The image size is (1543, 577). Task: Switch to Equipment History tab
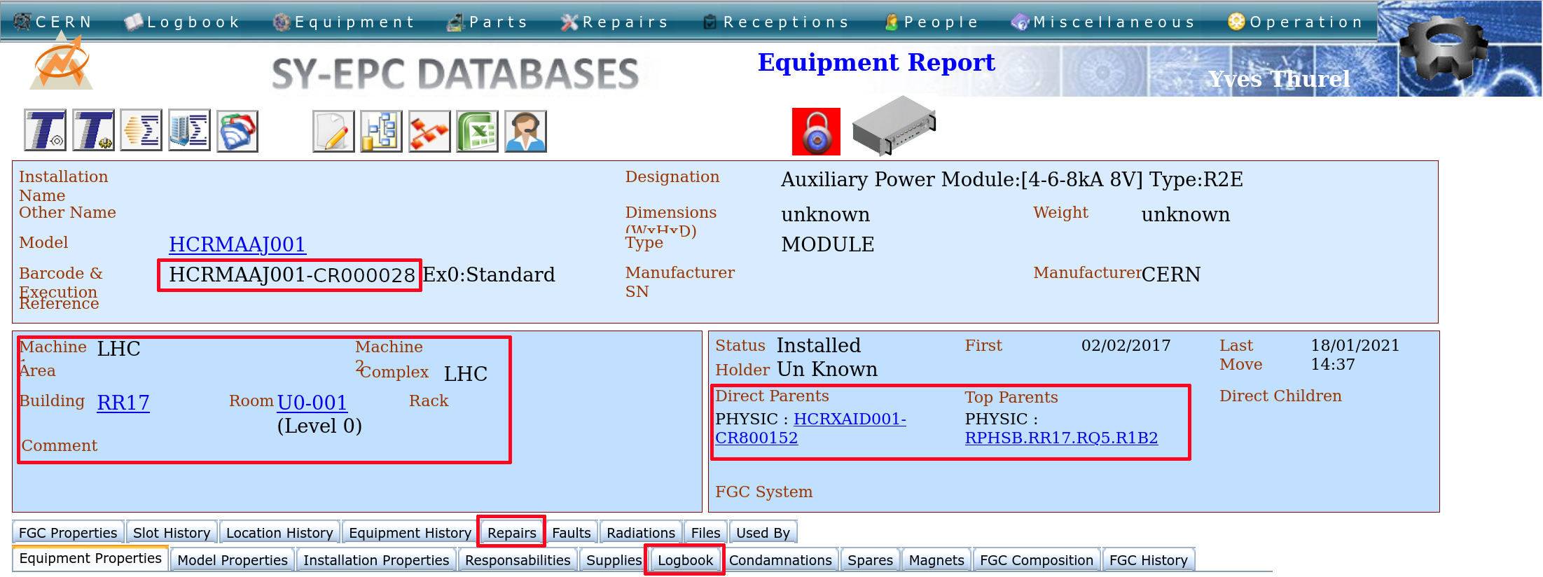pos(410,532)
